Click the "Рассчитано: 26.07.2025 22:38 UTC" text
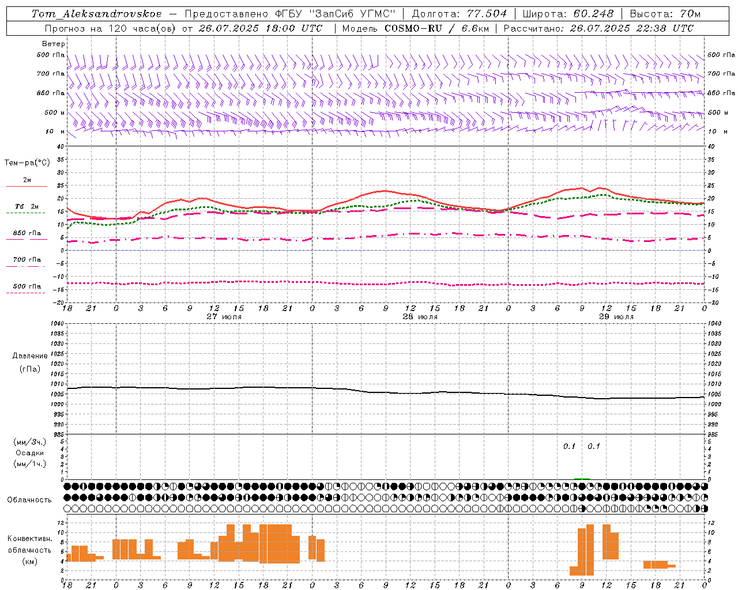The image size is (738, 590). pos(598,28)
